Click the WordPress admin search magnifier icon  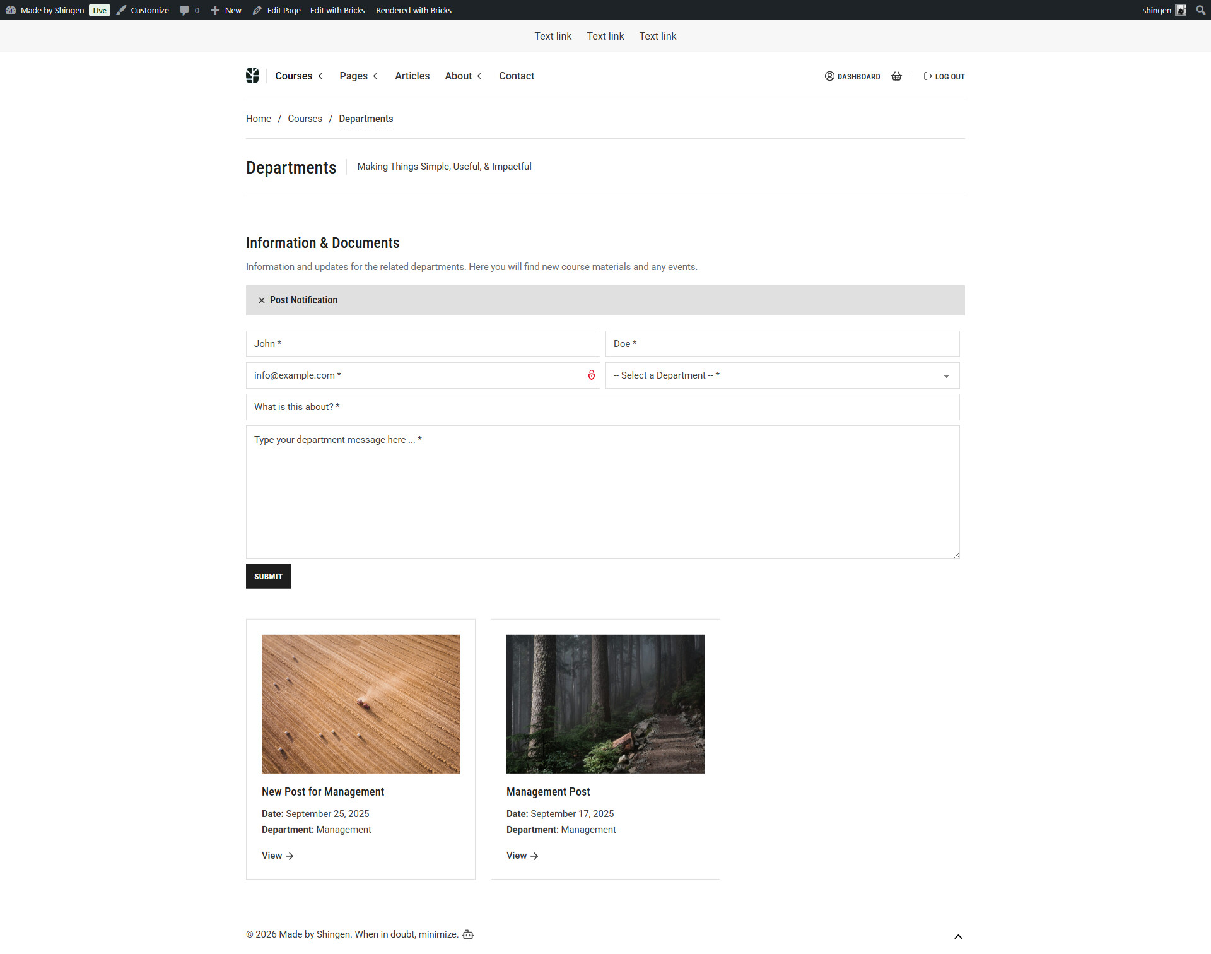(x=1200, y=10)
